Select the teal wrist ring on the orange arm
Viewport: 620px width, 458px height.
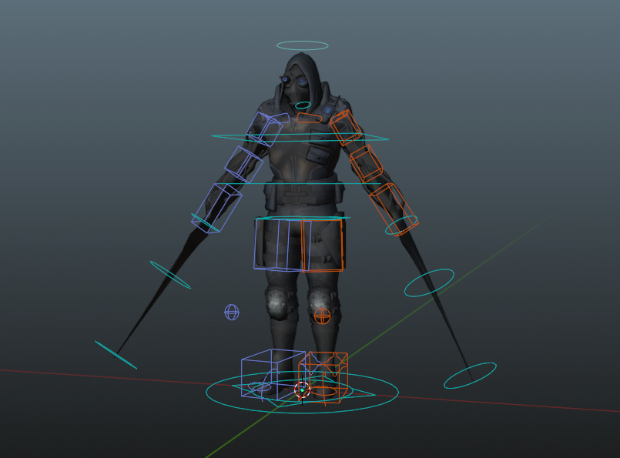pyautogui.click(x=401, y=226)
